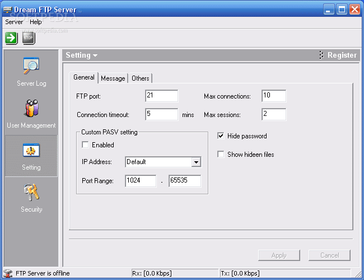This screenshot has height=280, width=364.
Task: Uncheck the Hide password checkbox
Action: [x=221, y=136]
